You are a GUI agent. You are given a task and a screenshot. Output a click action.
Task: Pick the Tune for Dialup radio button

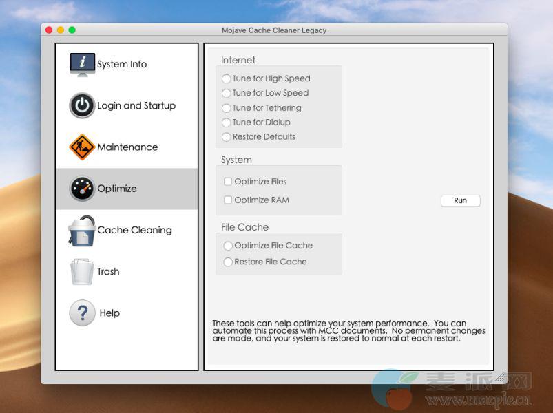pos(227,123)
